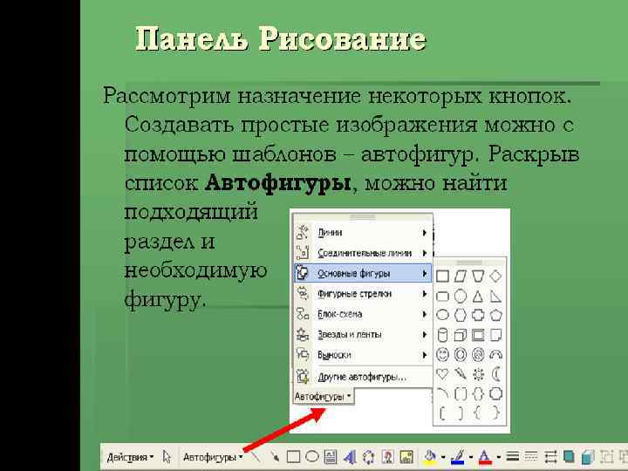This screenshot has width=628, height=471.
Task: Insert a diagram or organization chart
Action: [368, 456]
